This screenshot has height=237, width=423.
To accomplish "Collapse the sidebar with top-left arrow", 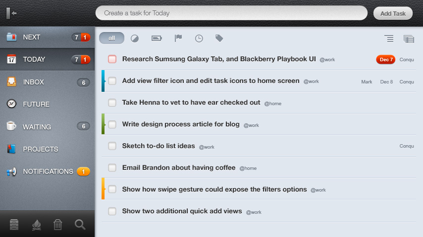I will tap(12, 13).
